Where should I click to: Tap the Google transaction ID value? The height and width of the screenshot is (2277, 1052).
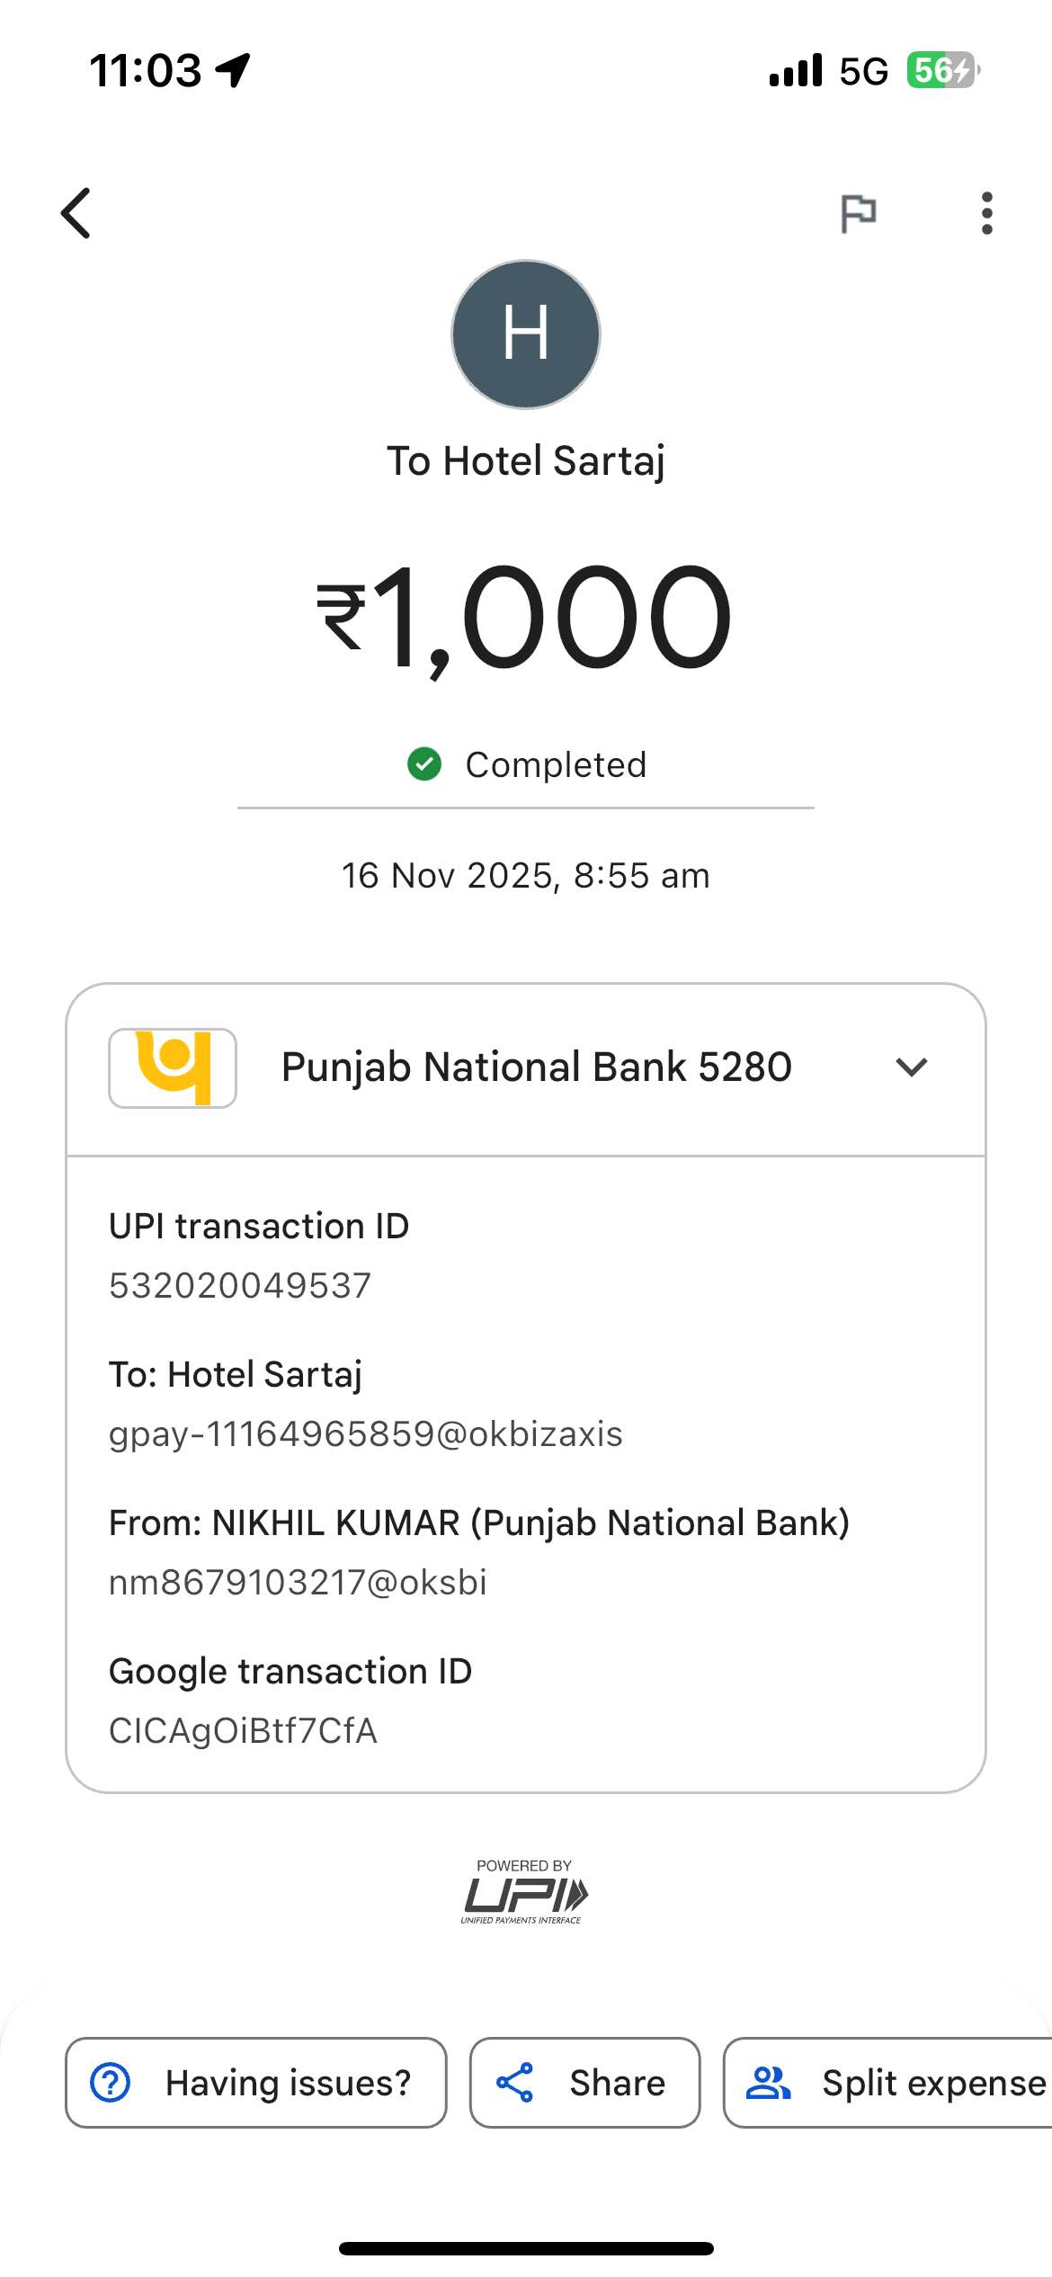(x=243, y=1730)
